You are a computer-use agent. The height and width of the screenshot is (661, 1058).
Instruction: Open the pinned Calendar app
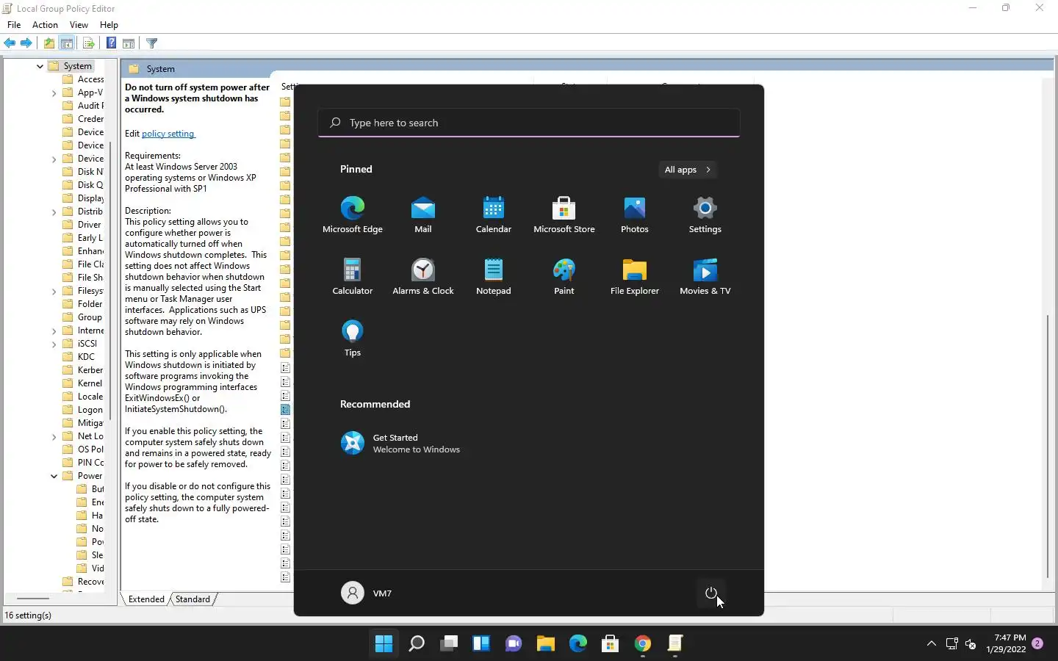494,214
